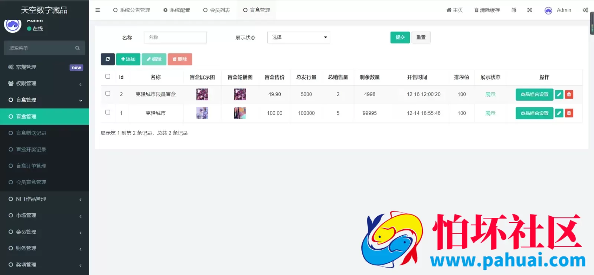Open 会员盲盒管理 submenu item

point(45,182)
